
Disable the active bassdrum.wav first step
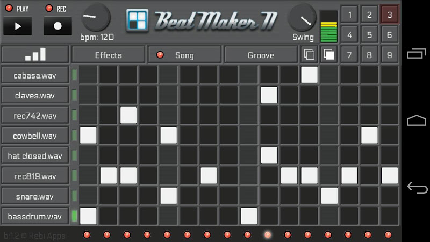(88, 216)
